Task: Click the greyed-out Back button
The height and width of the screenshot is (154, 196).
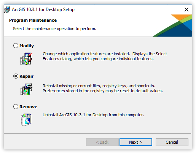Action: pyautogui.click(x=102, y=142)
